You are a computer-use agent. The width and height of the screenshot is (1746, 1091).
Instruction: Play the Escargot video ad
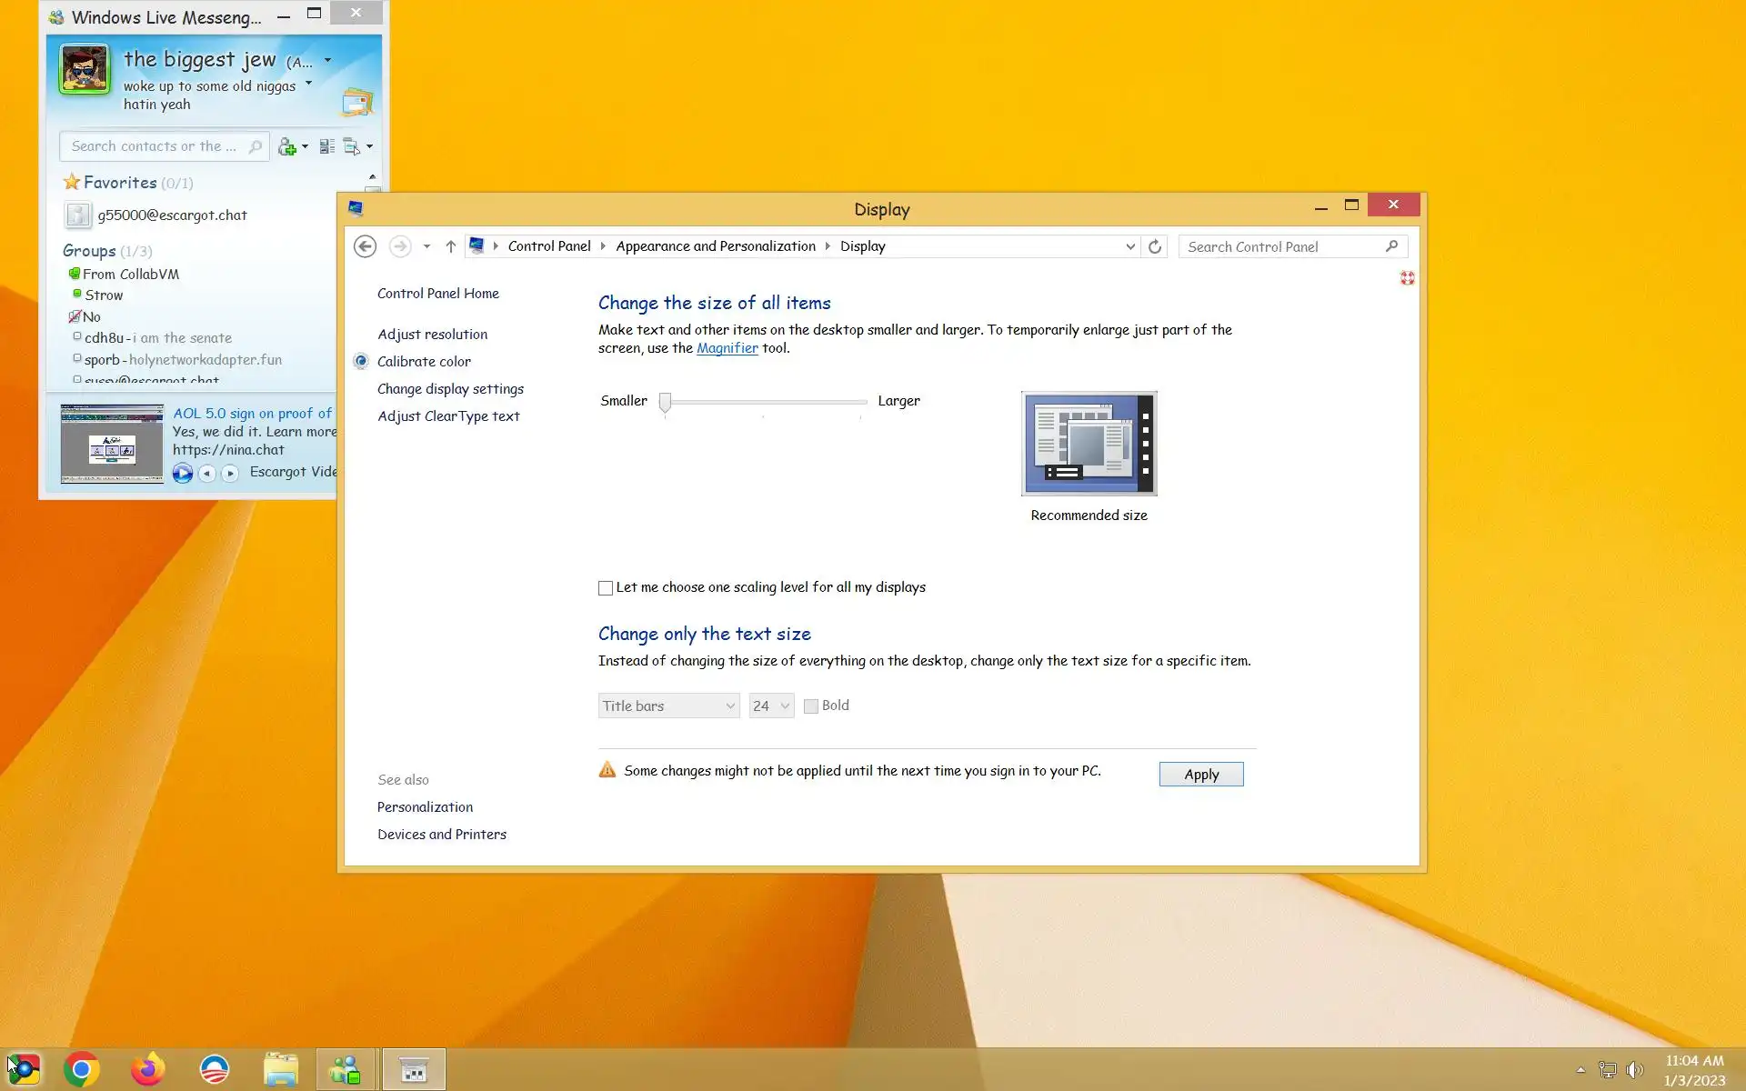click(183, 473)
